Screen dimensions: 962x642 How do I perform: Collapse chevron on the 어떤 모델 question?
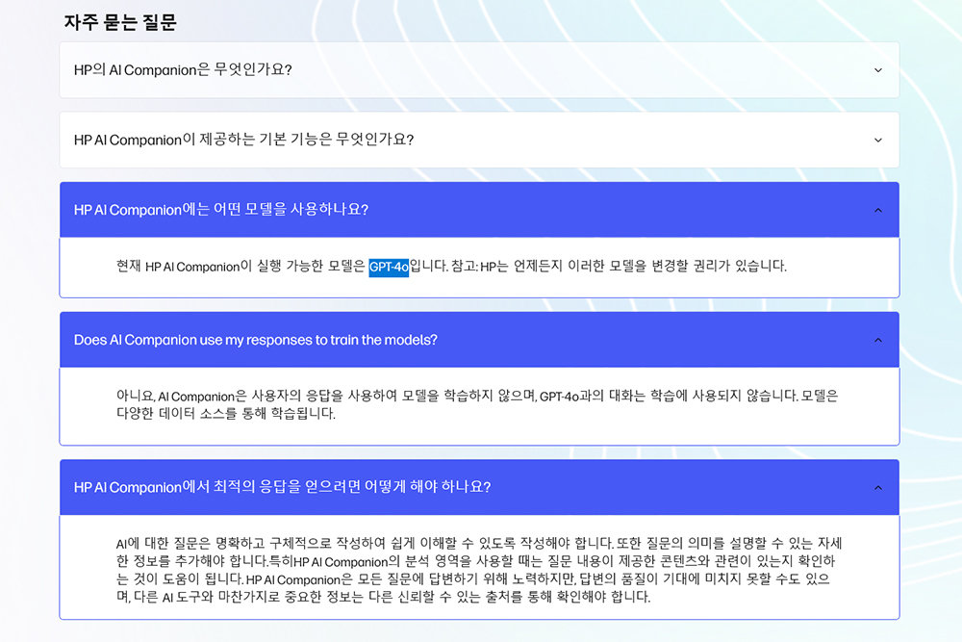[x=877, y=210]
